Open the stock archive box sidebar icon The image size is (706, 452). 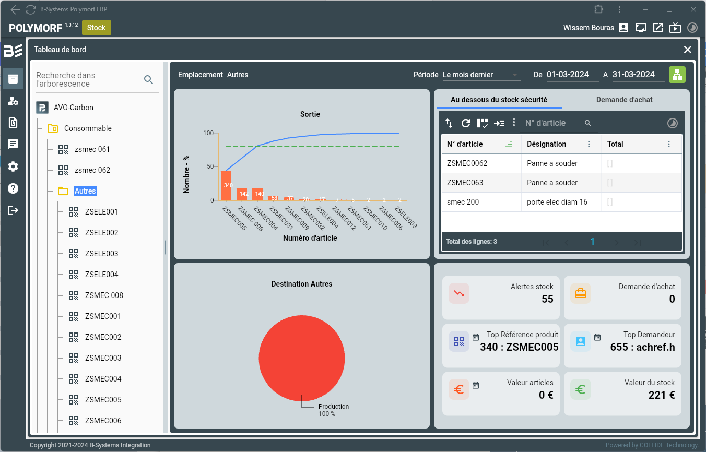coord(13,79)
